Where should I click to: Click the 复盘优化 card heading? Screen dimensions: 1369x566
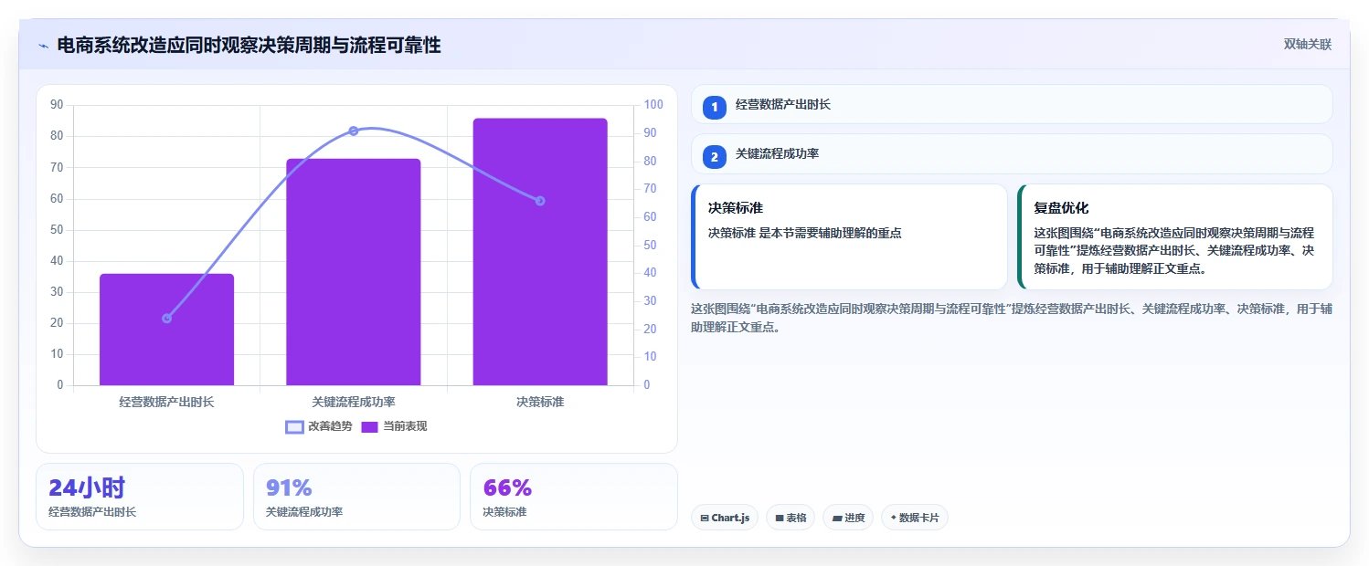(1061, 208)
